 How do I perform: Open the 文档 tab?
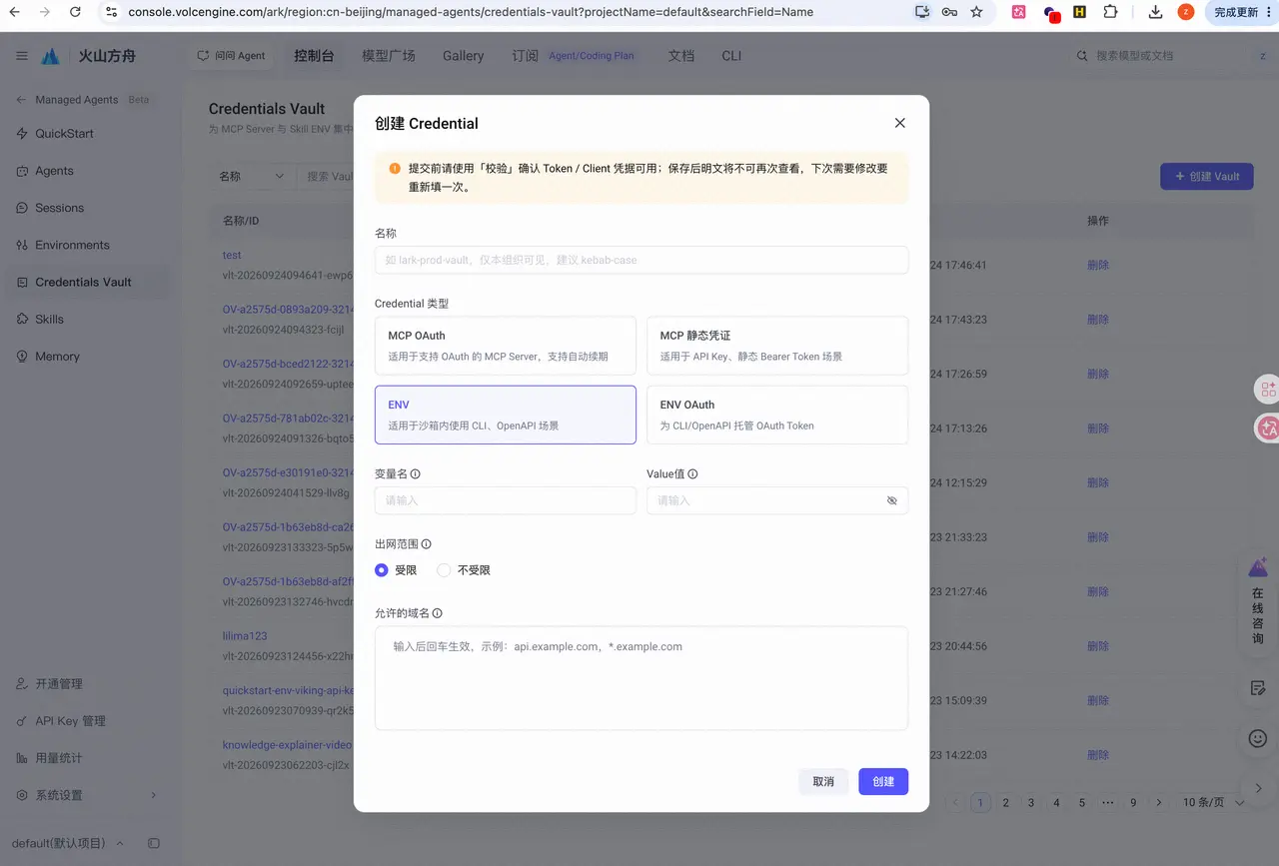coord(681,56)
